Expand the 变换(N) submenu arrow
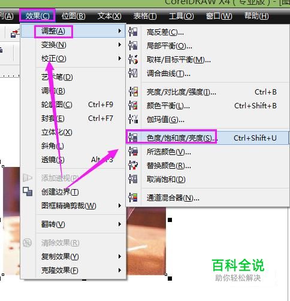The image size is (290, 301). pyautogui.click(x=119, y=45)
